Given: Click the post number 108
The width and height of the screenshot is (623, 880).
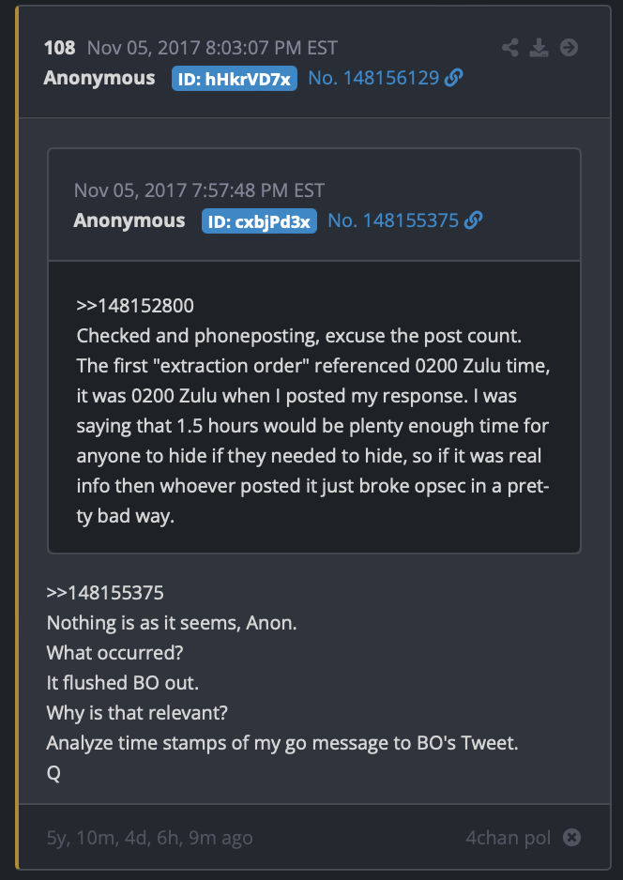Looking at the screenshot, I should click(x=59, y=48).
